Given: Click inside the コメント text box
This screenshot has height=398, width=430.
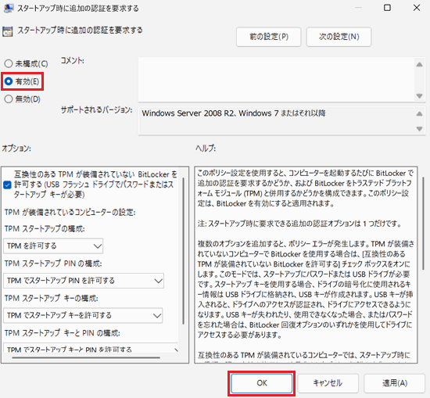Looking at the screenshot, I should pos(277,79).
